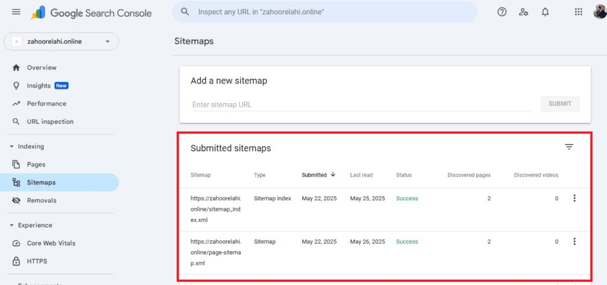Click the Status column header

(x=404, y=175)
